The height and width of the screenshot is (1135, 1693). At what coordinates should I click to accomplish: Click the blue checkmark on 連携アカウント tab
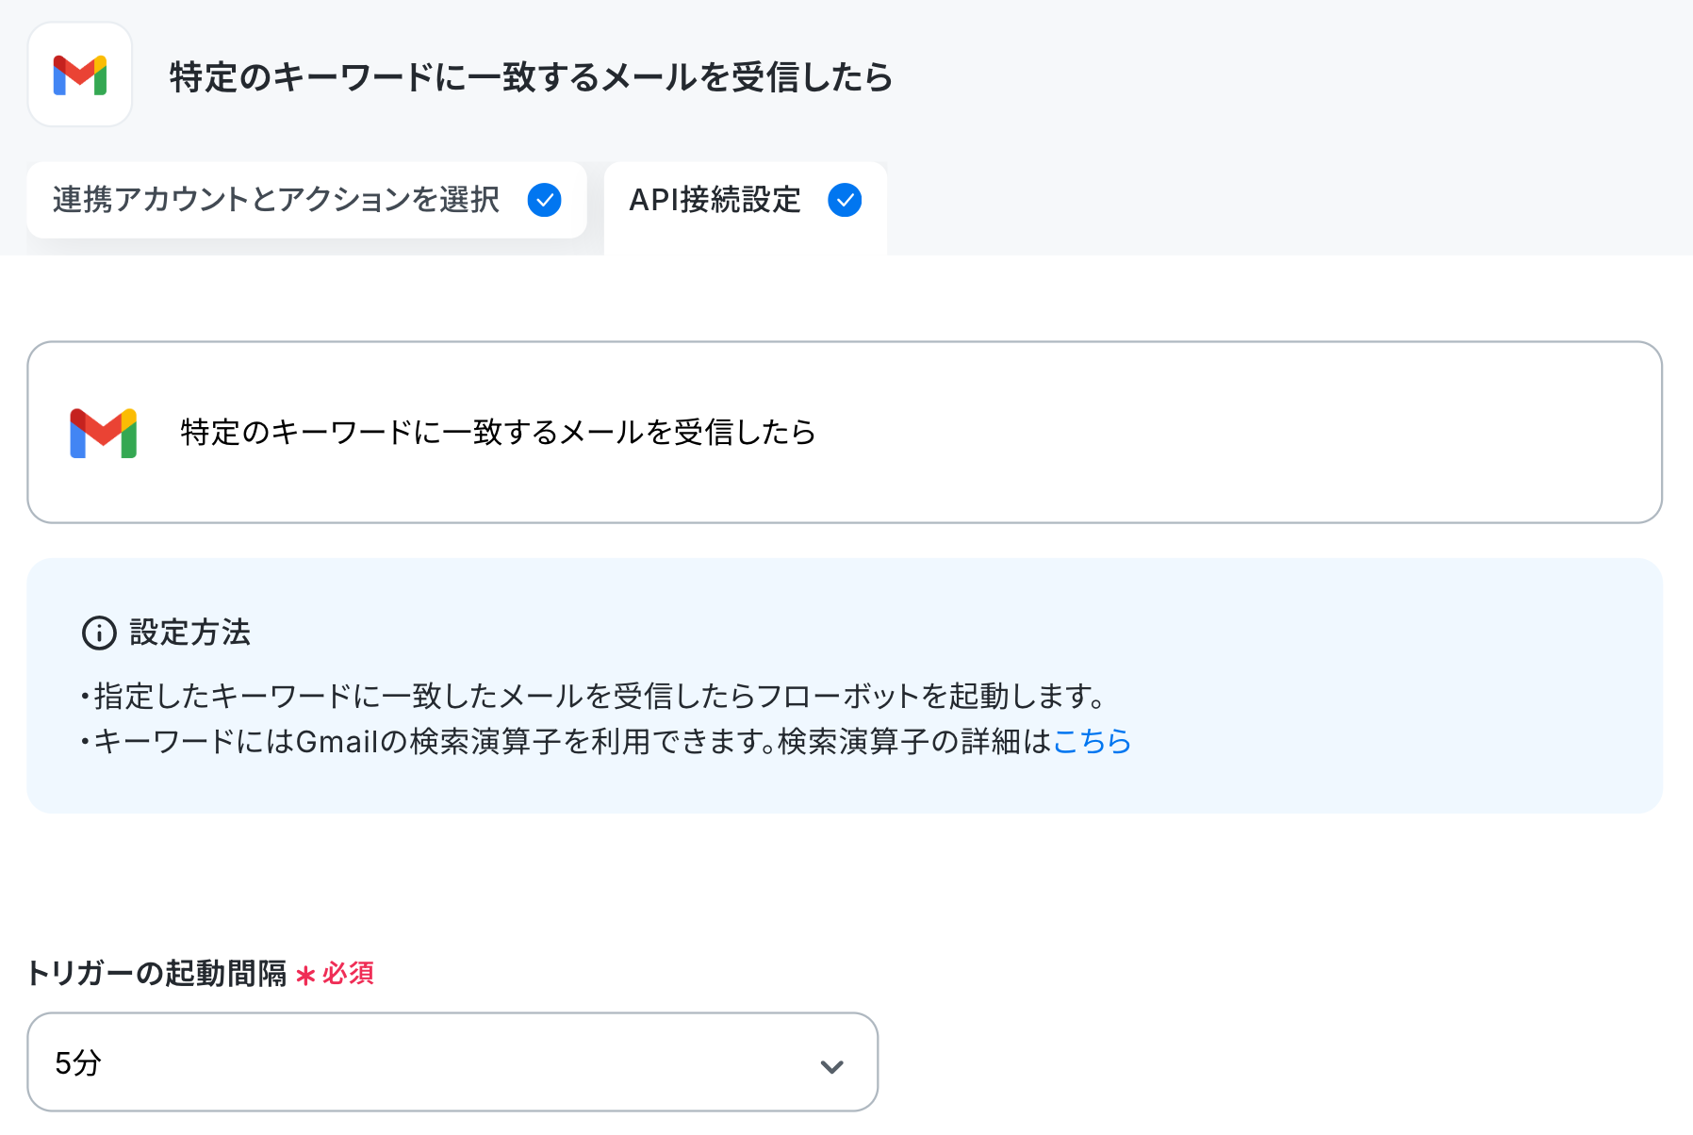[x=544, y=200]
